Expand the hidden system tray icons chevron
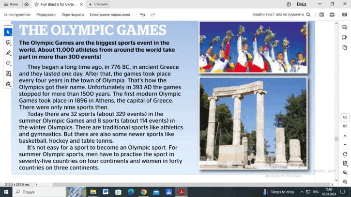The width and height of the screenshot is (351, 197). pos(302,192)
